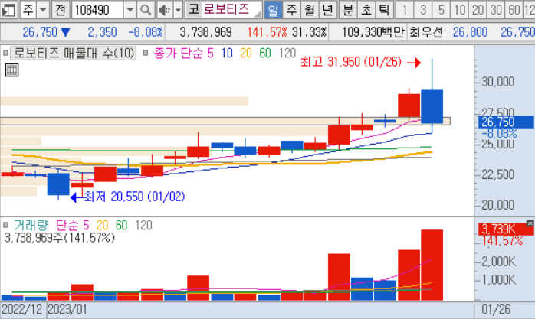Screen dimensions: 535x319
Task: Toggle the 거래량 volume indicator square marker
Action: click(x=5, y=225)
